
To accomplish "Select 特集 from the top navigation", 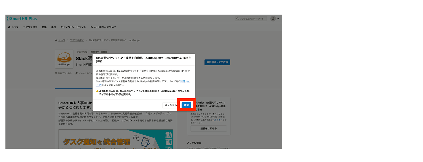I will point(44,27).
